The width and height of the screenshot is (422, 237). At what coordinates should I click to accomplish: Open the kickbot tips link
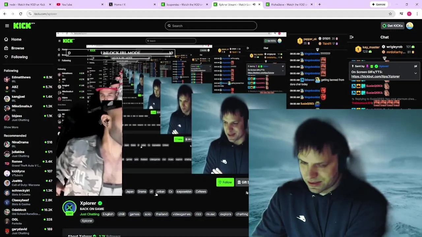coord(376,76)
